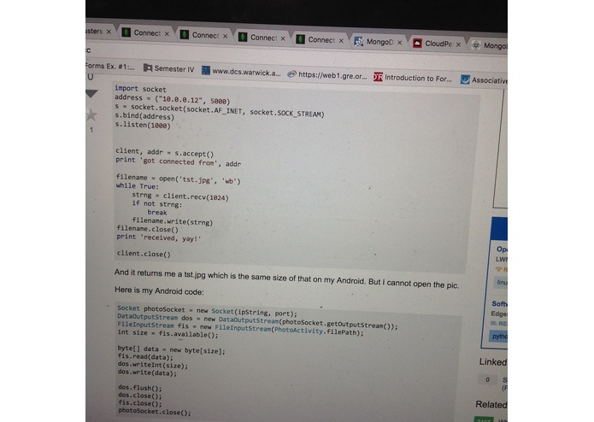Click the 'client, addr = s.accept()' line
This screenshot has width=594, height=422.
pos(165,153)
